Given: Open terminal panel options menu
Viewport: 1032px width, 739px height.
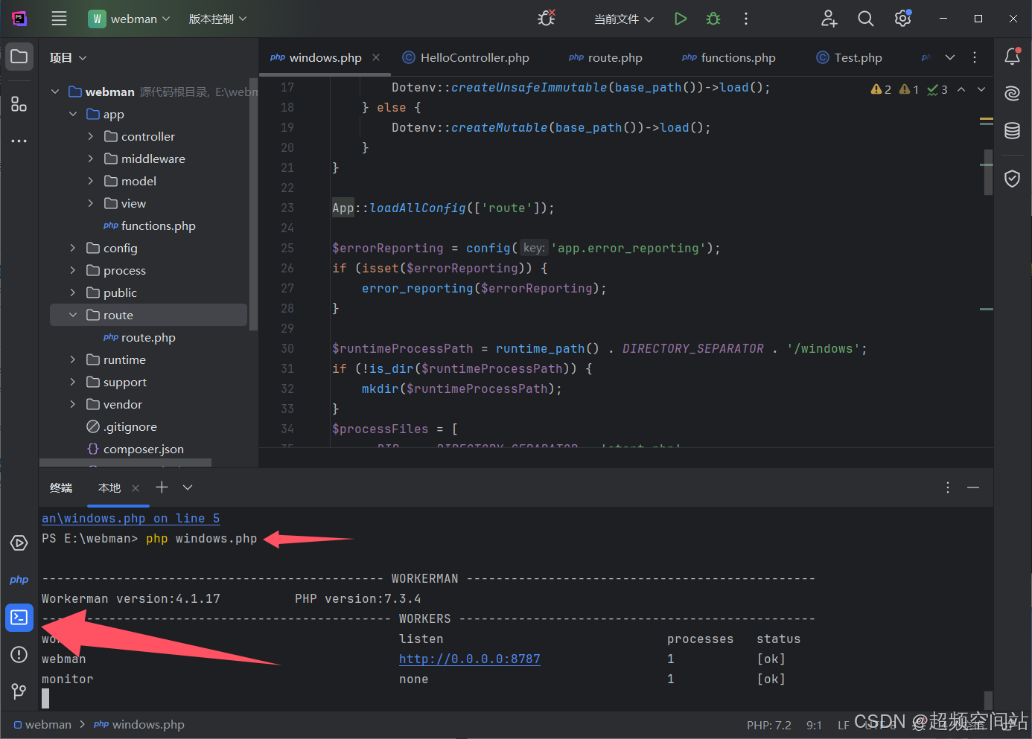Looking at the screenshot, I should (947, 487).
